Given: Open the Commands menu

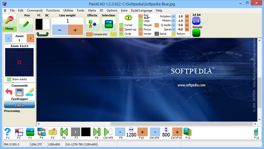Looking at the screenshot, I should (35, 10).
